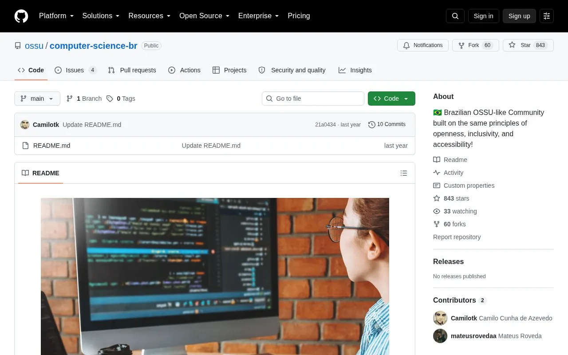Screen dimensions: 568x355
Task: Open Custom properties in About sidebar
Action: tap(464, 185)
